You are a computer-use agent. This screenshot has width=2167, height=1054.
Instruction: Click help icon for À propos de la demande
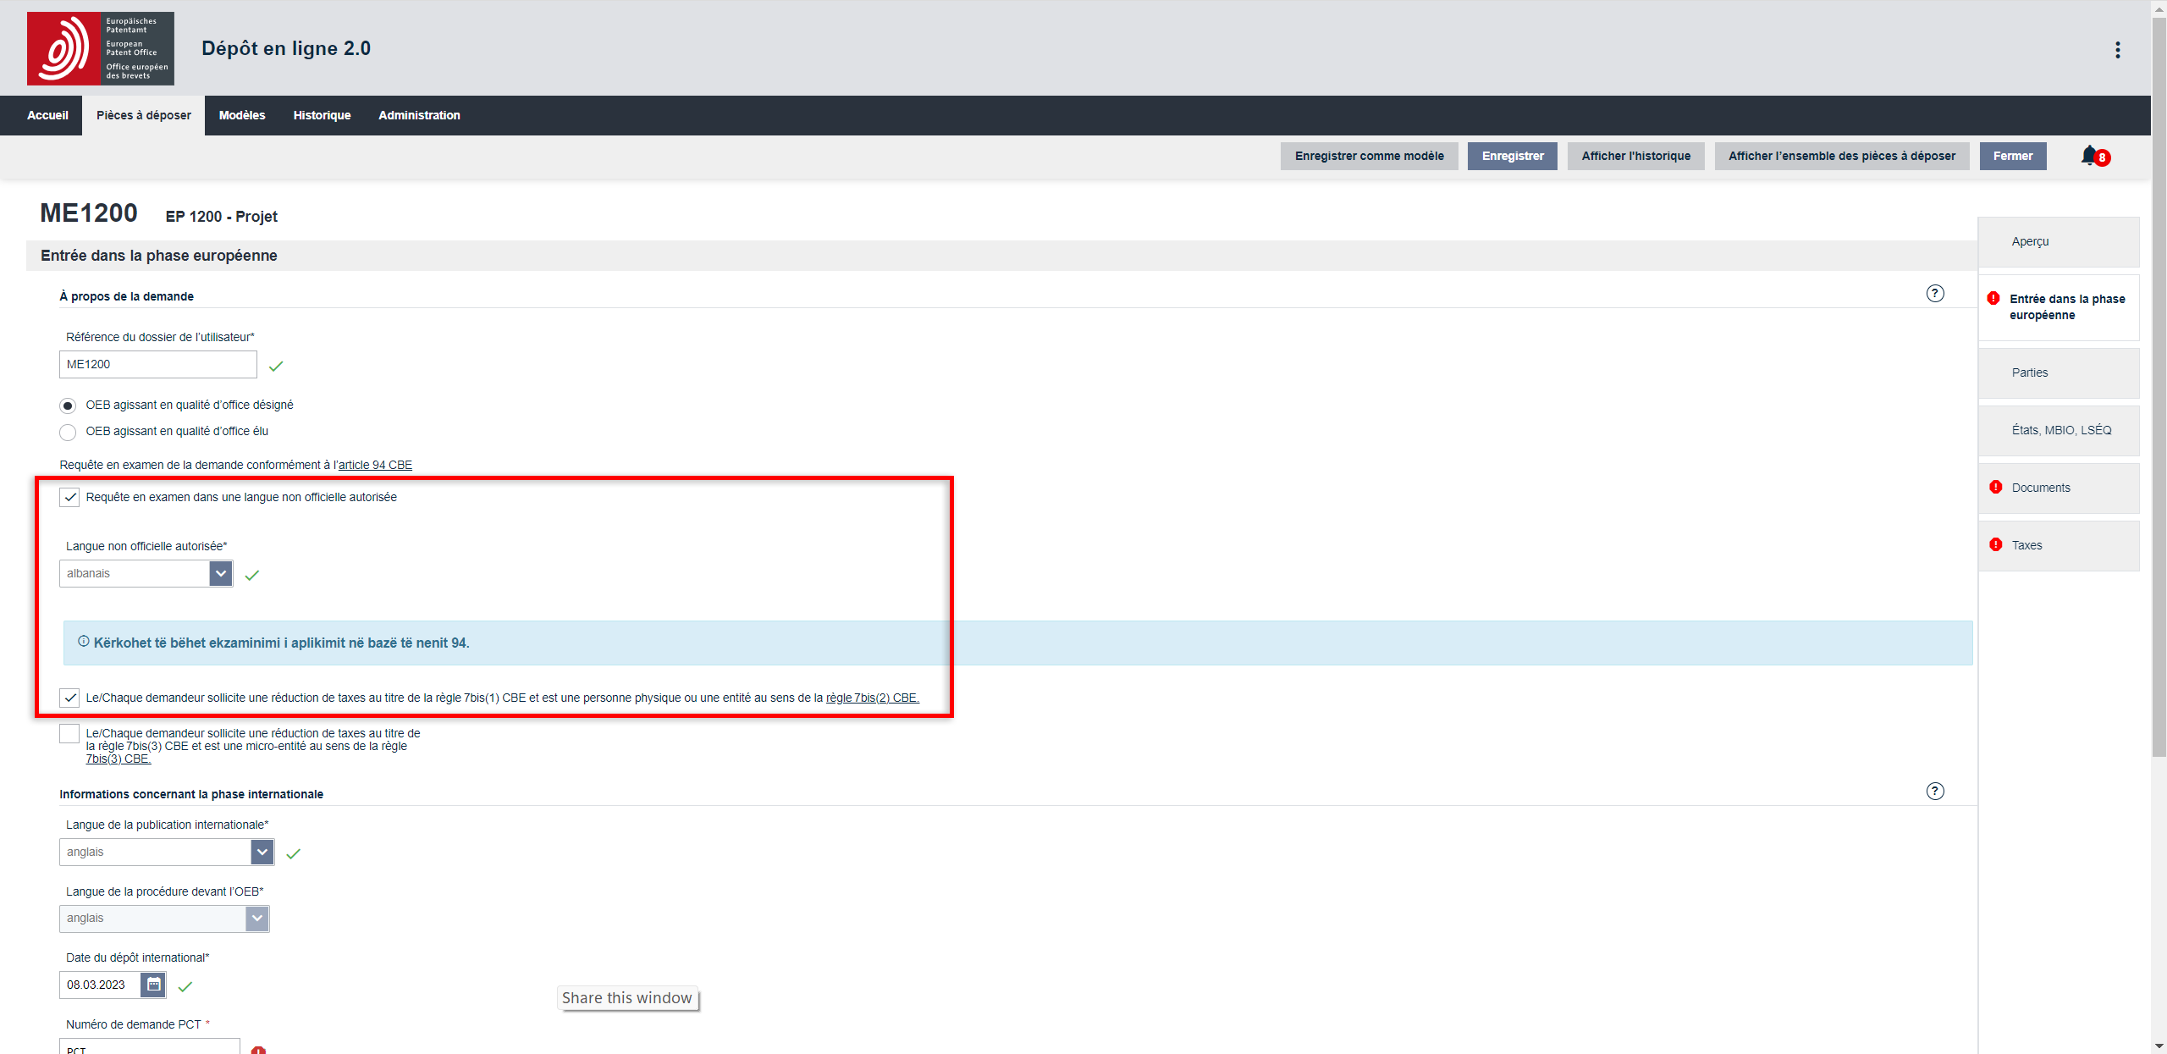[1934, 294]
